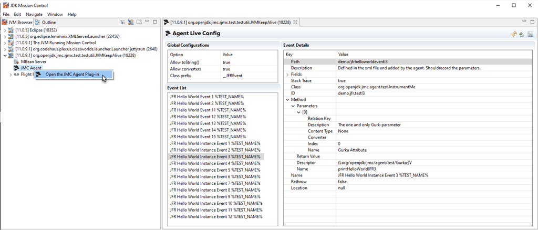Minimize the JVM Browser view panel
Image resolution: width=538 pixels, height=230 pixels.
(147, 22)
